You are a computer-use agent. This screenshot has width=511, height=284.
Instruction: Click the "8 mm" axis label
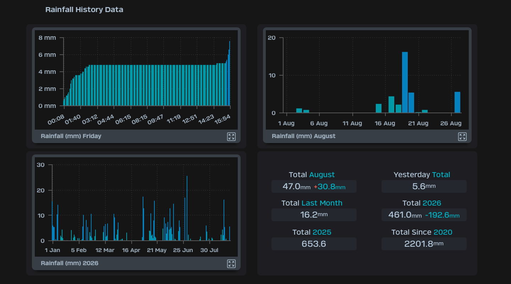click(x=48, y=38)
